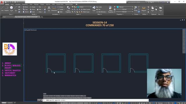Viewport: 186px width, 104px height.
Task: Expand the Draw panel
Action: pyautogui.click(x=11, y=14)
